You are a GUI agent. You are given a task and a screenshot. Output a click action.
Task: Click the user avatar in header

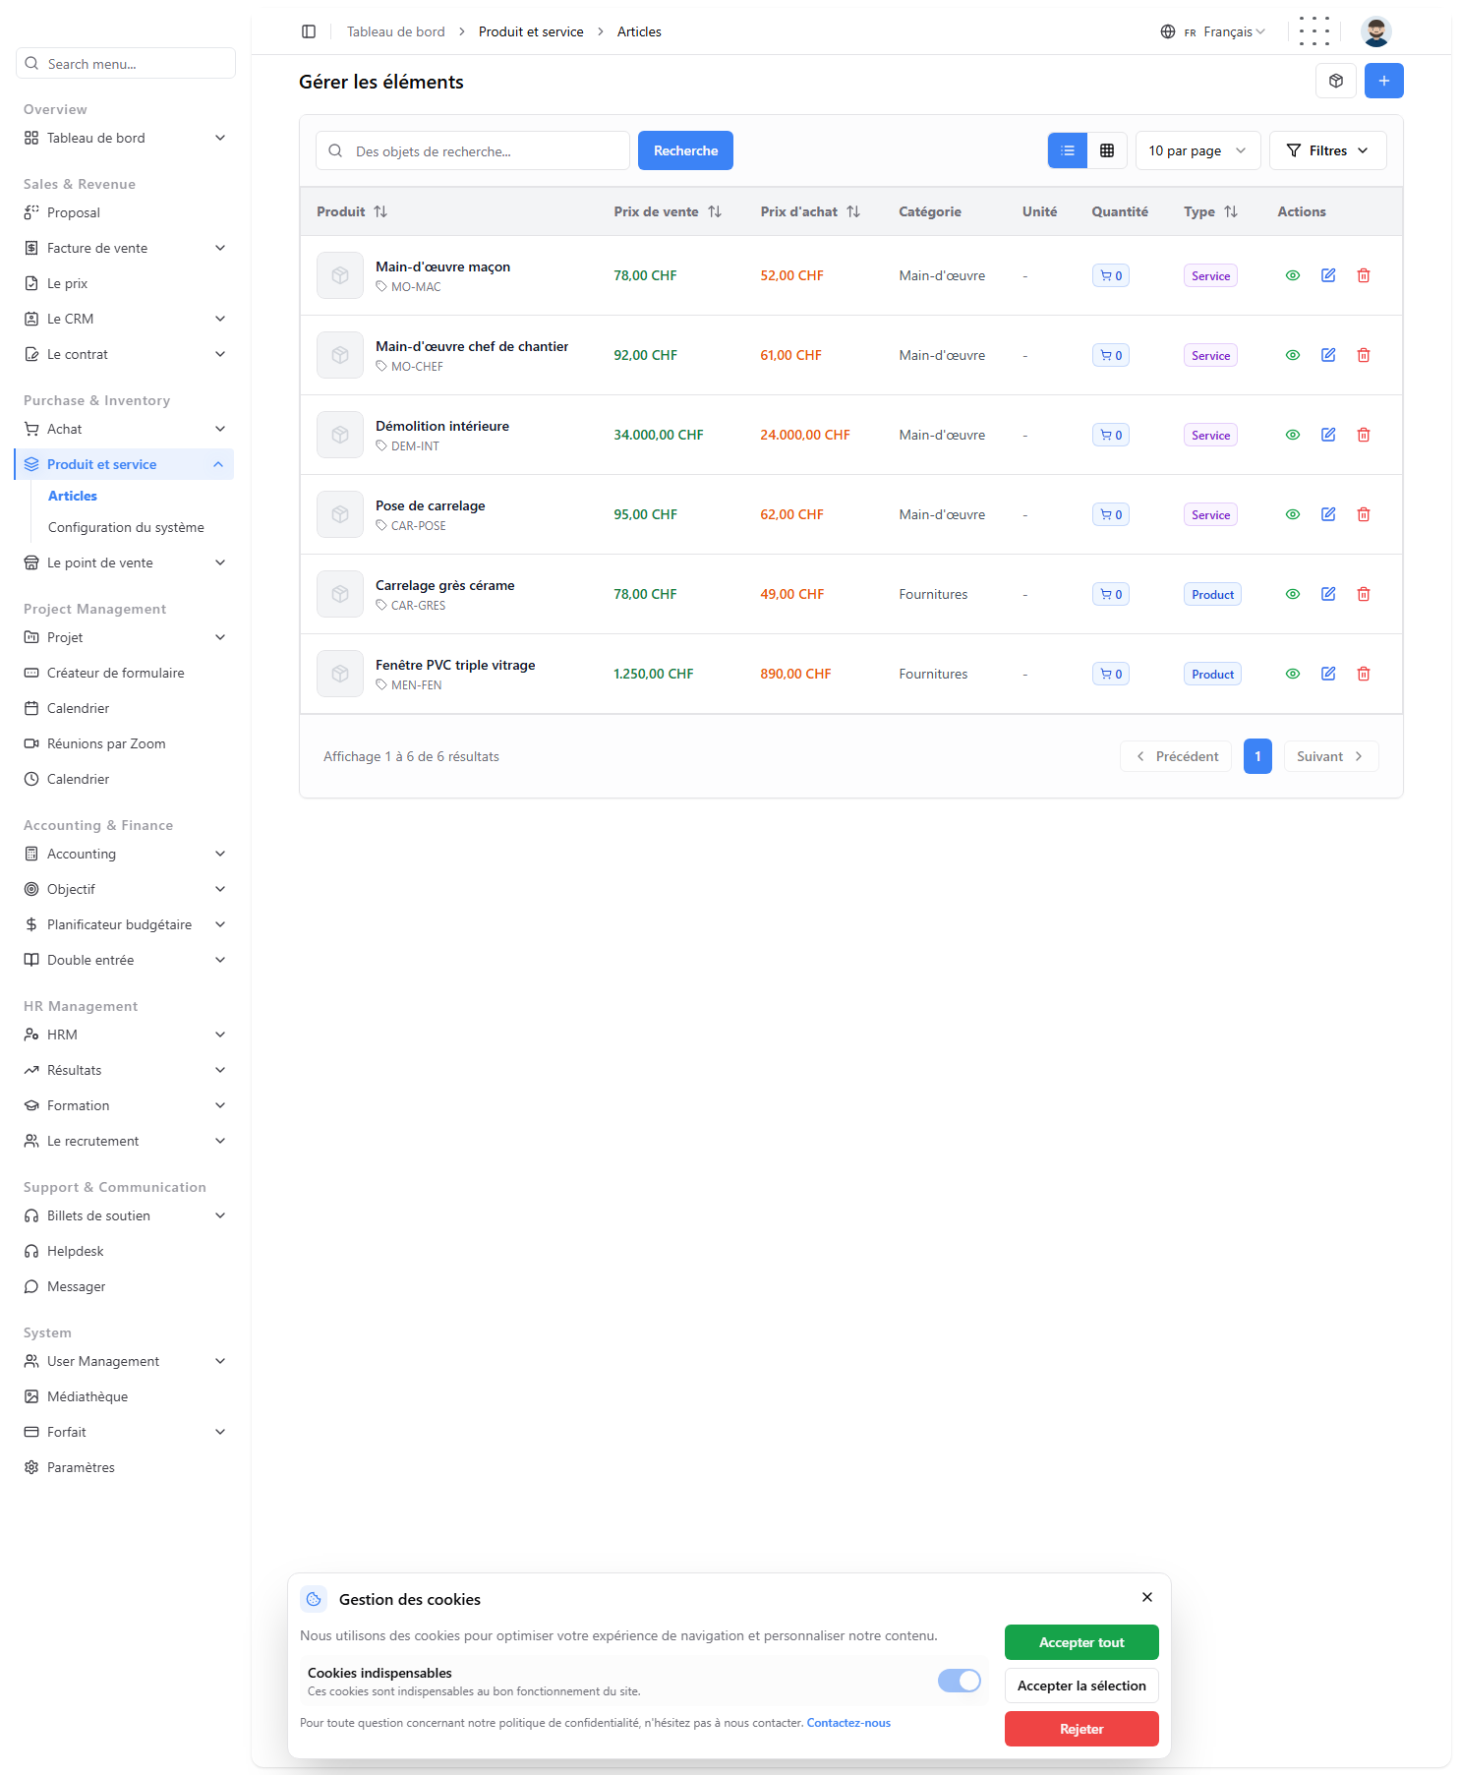pyautogui.click(x=1375, y=31)
